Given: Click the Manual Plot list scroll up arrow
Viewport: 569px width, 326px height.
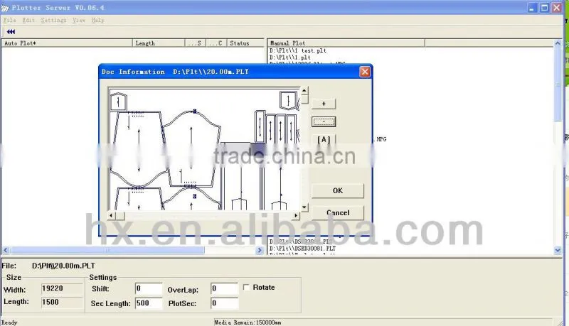Looking at the screenshot, I should [x=558, y=43].
